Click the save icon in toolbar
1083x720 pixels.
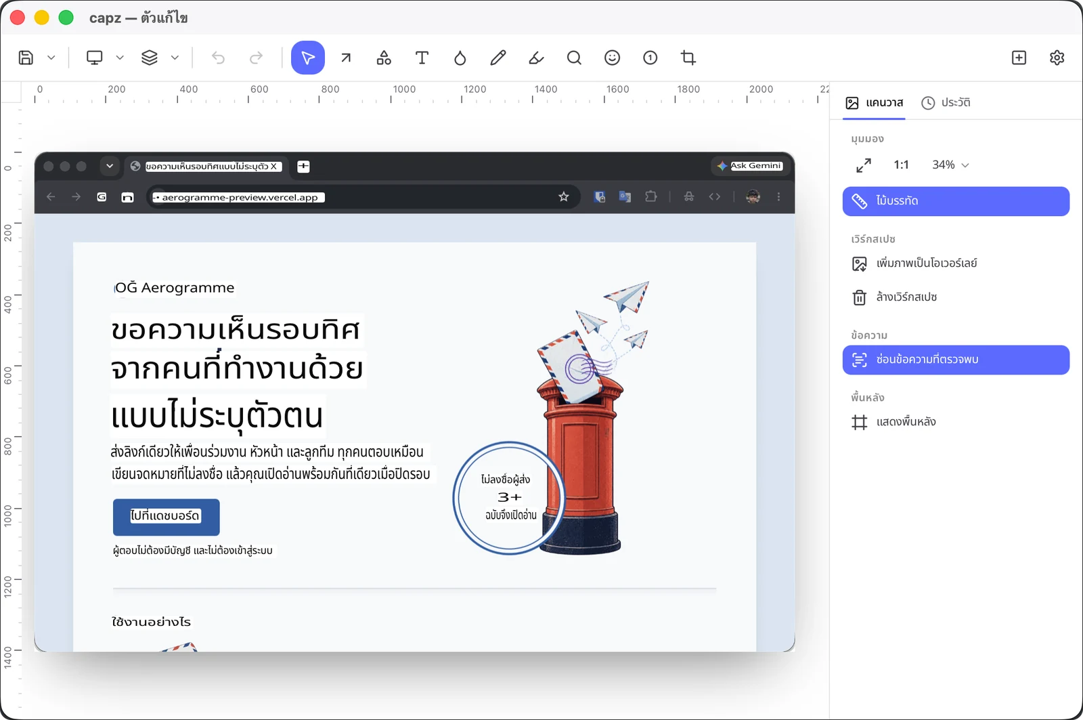click(x=26, y=58)
